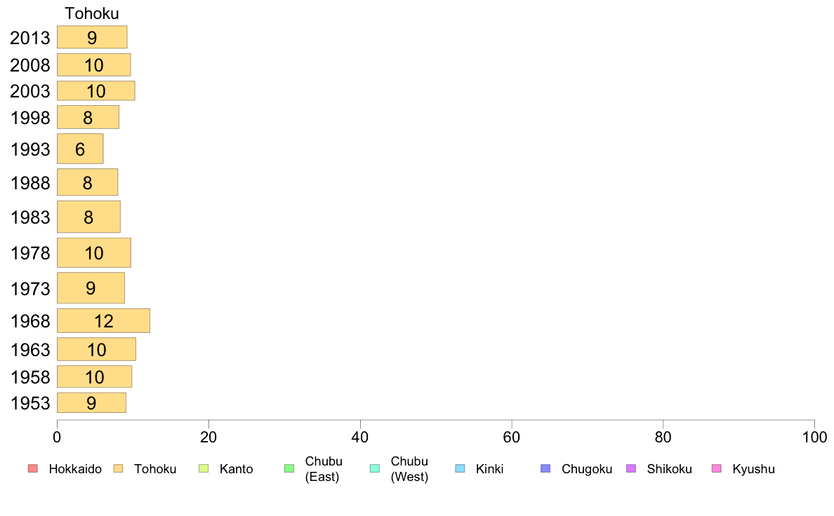Click the Kanto yellow-green legend swatch

click(204, 468)
